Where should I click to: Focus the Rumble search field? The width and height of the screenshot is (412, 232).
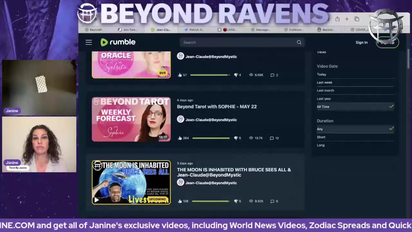(x=242, y=42)
